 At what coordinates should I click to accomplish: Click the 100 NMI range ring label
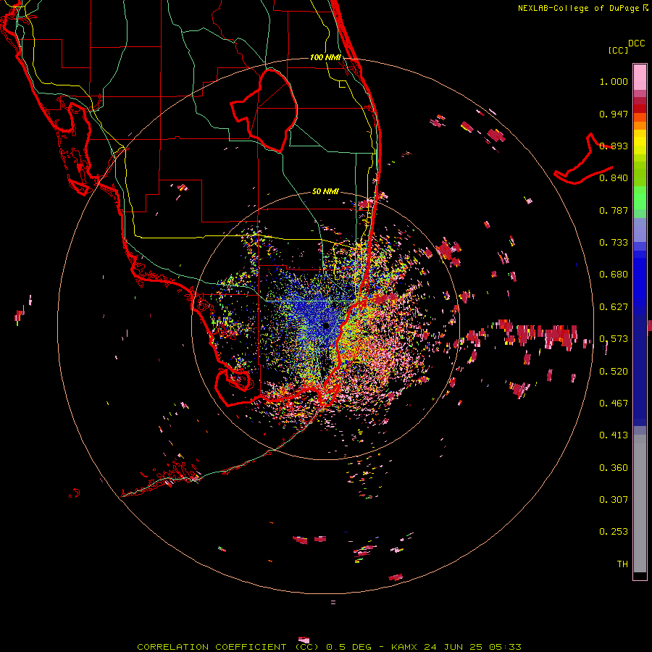[x=325, y=57]
